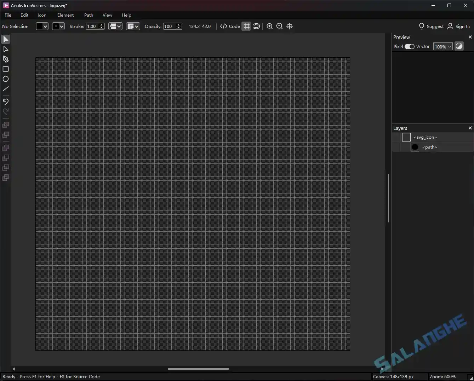Select the Rectangle tool

pos(6,69)
